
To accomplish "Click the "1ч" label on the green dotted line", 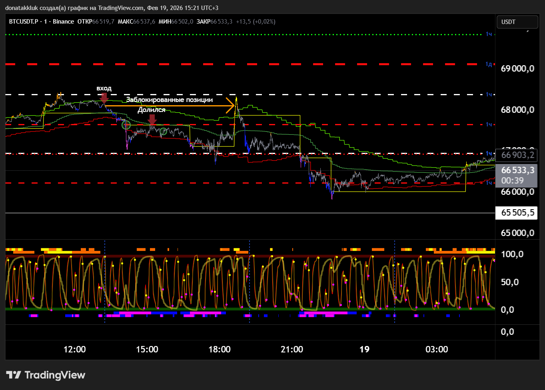I will point(489,34).
